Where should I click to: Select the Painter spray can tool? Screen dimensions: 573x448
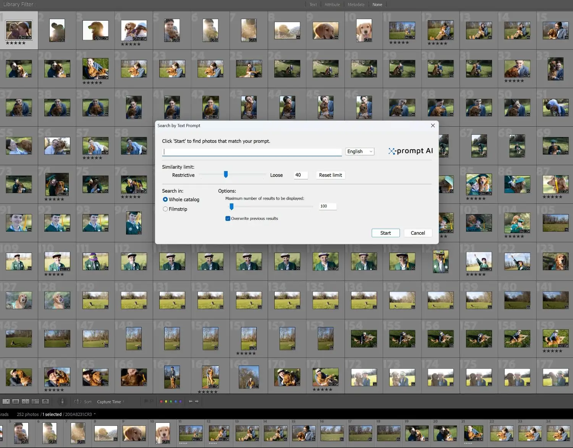coord(62,401)
